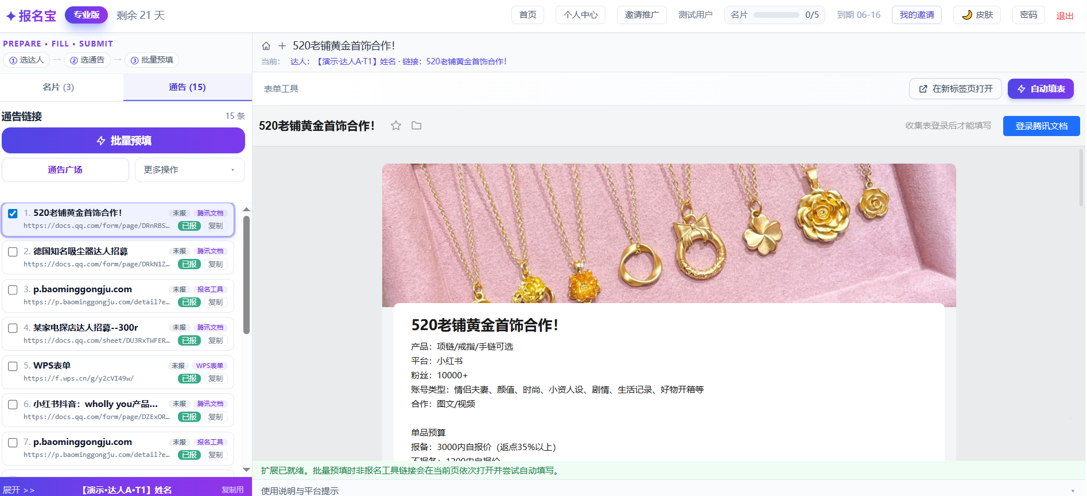This screenshot has width=1087, height=496.
Task: Copy link of item 3 p.baominggongju.com
Action: pos(216,302)
